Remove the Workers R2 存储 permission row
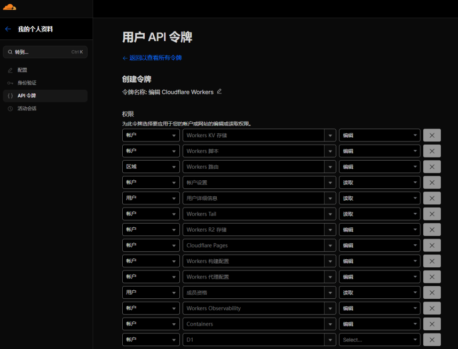Viewport: 458px width, 349px height. 432,230
